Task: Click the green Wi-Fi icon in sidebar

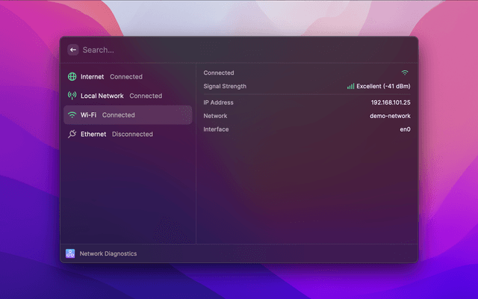Action: [72, 115]
